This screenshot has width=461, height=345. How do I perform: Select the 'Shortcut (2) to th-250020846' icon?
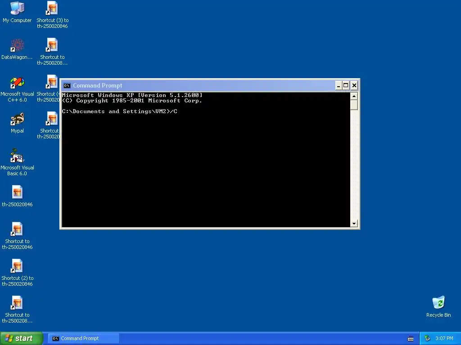(x=17, y=273)
